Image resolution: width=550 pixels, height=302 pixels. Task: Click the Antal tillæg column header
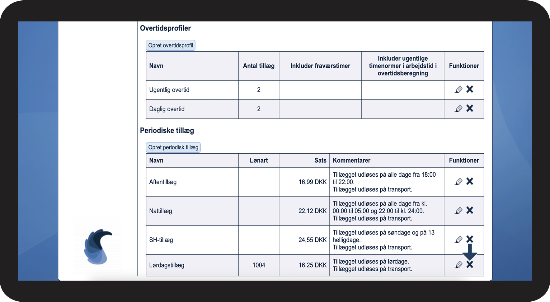(259, 66)
